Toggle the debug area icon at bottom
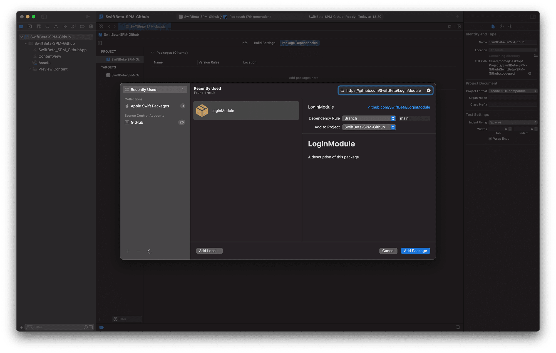Viewport: 556px width, 353px height. (x=458, y=327)
